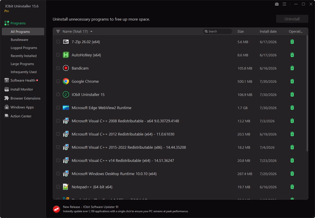Tick the Notepad++ checkbox
Image resolution: width=315 pixels, height=218 pixels.
[58, 187]
